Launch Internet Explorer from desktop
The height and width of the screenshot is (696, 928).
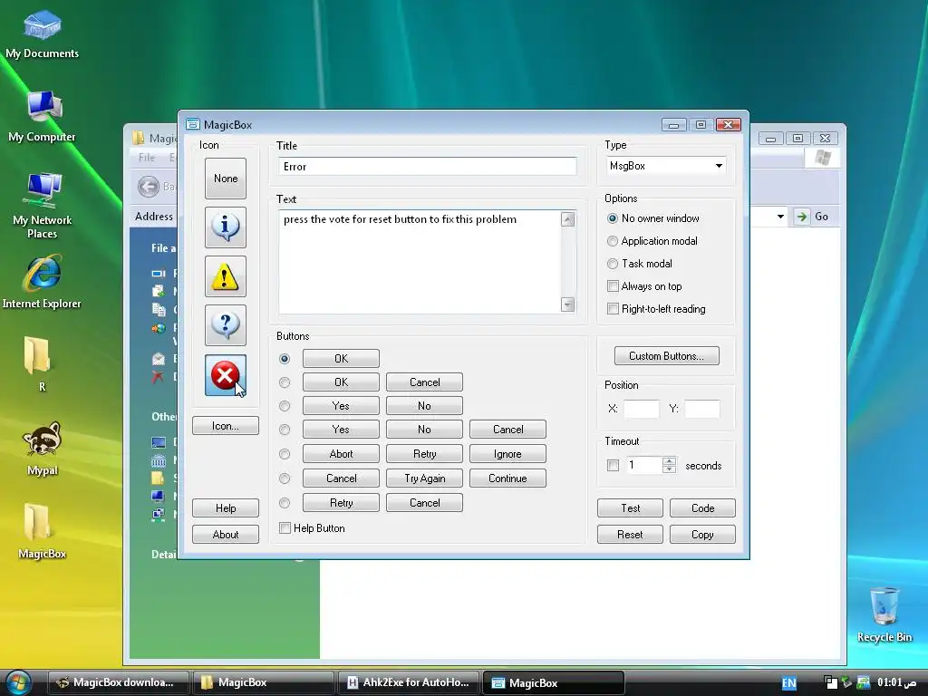pos(42,282)
